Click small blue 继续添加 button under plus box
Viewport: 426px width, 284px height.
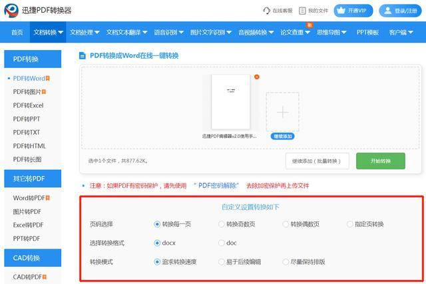click(282, 136)
